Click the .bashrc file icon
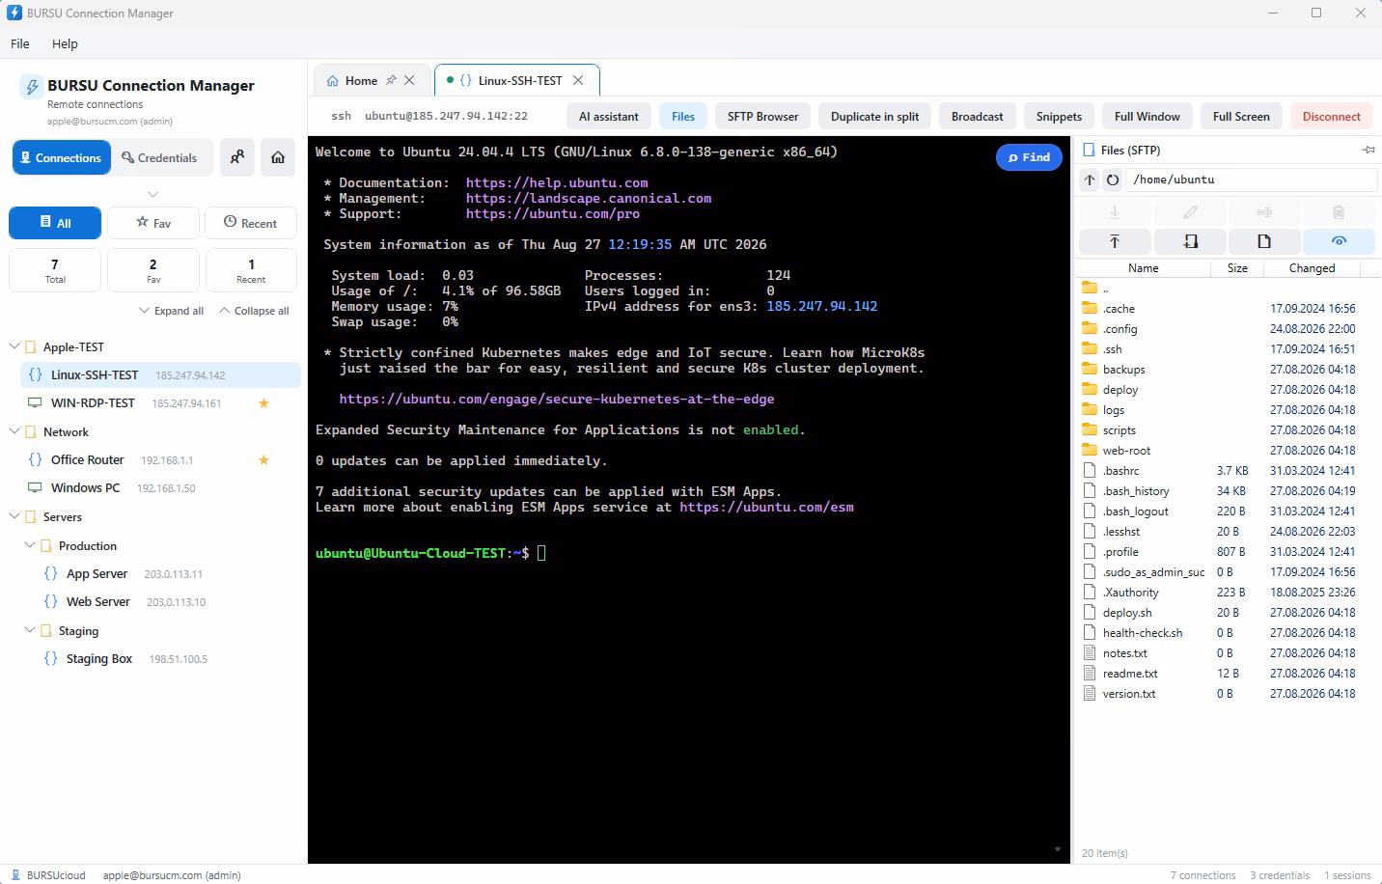1382x884 pixels. (1090, 470)
